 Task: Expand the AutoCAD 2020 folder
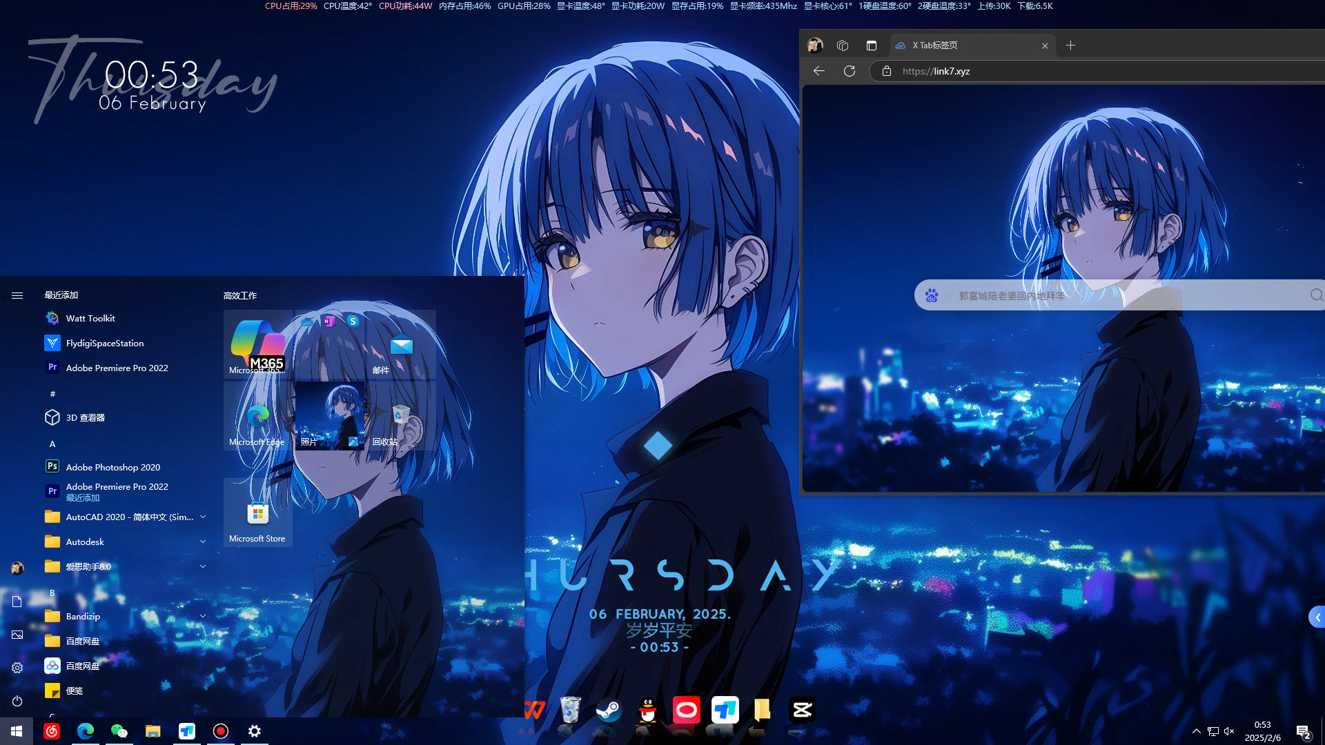203,517
